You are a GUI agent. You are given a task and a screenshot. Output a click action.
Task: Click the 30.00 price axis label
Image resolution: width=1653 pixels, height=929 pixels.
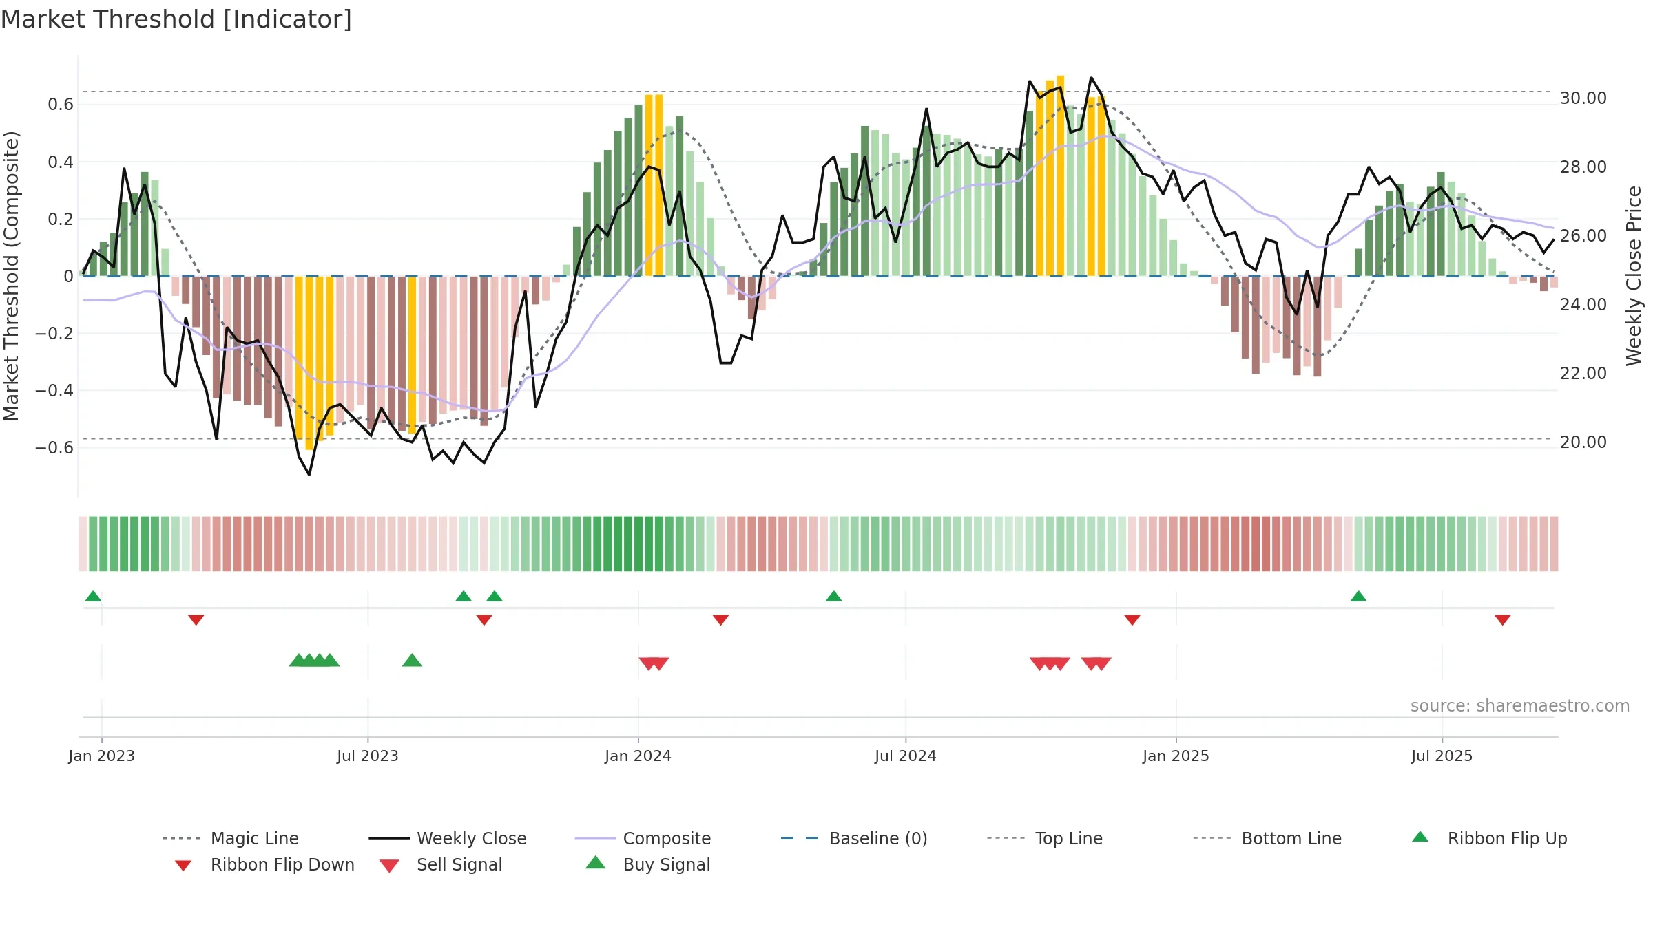(x=1583, y=98)
